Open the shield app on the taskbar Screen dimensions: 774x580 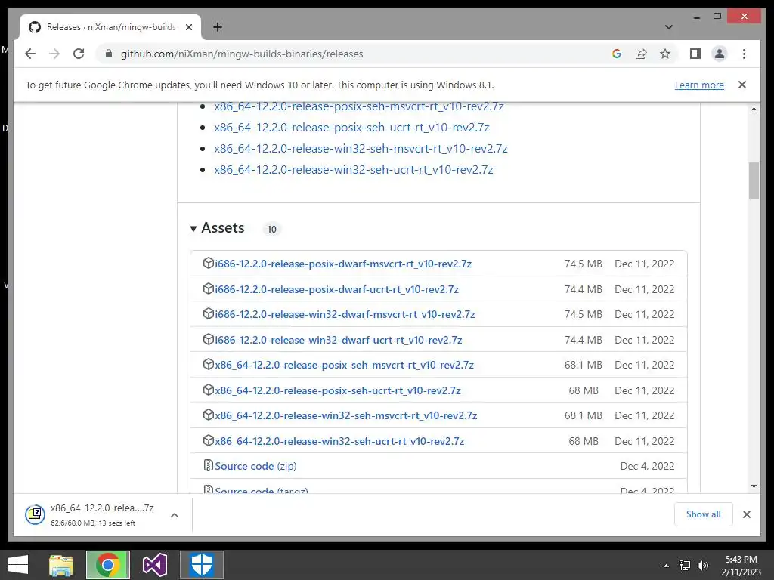(x=201, y=565)
